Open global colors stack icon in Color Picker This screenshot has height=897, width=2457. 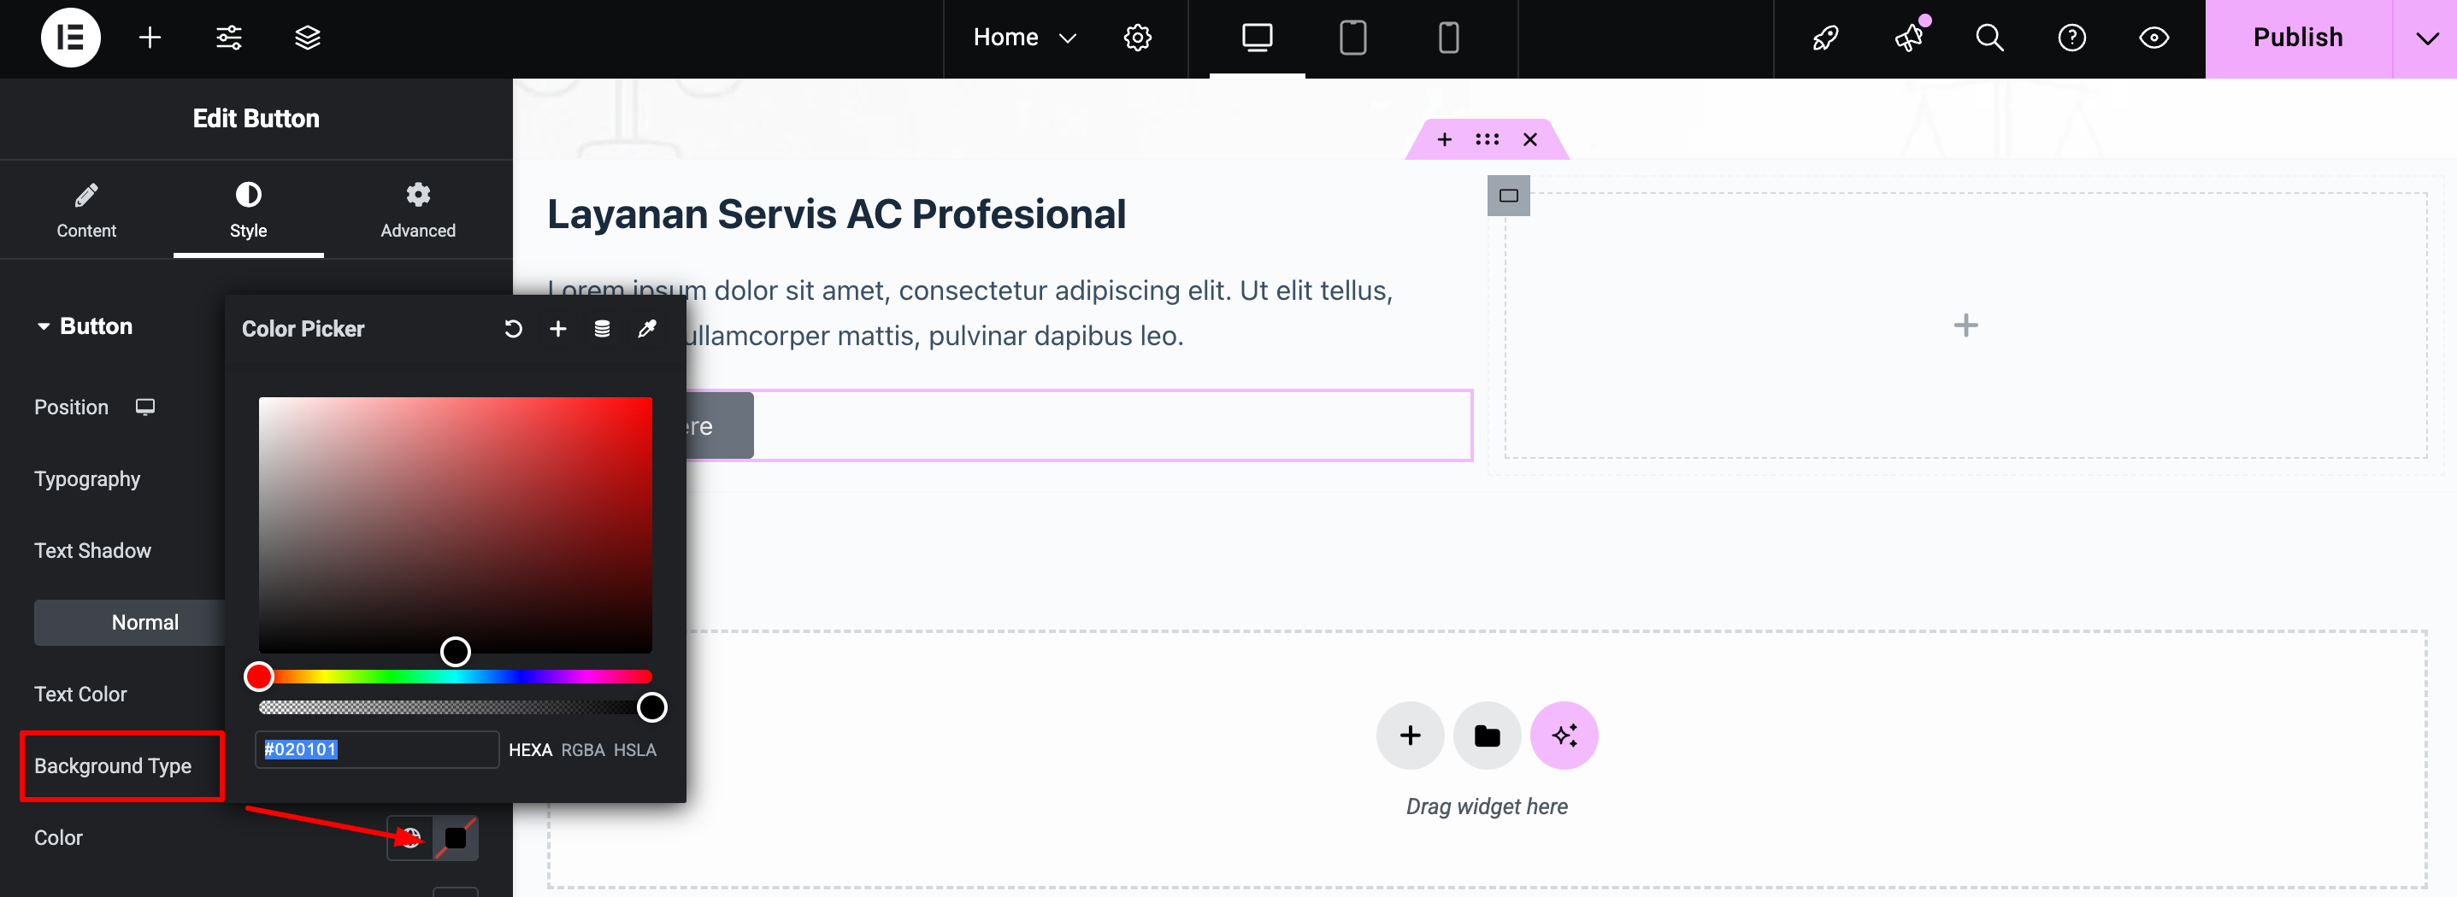pyautogui.click(x=602, y=329)
